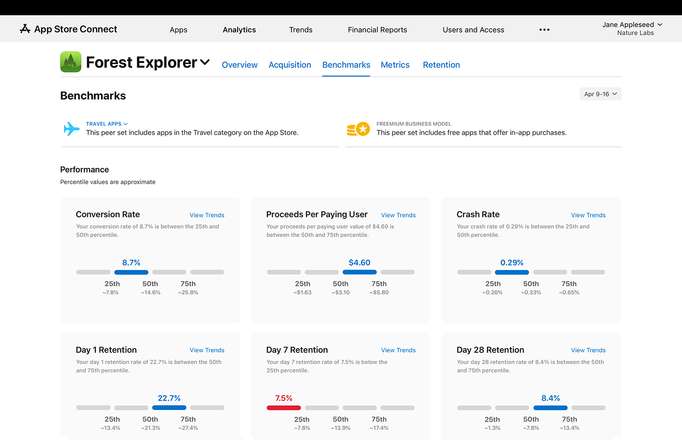The width and height of the screenshot is (682, 440).
Task: Navigate to Financial Reports
Action: pyautogui.click(x=377, y=30)
